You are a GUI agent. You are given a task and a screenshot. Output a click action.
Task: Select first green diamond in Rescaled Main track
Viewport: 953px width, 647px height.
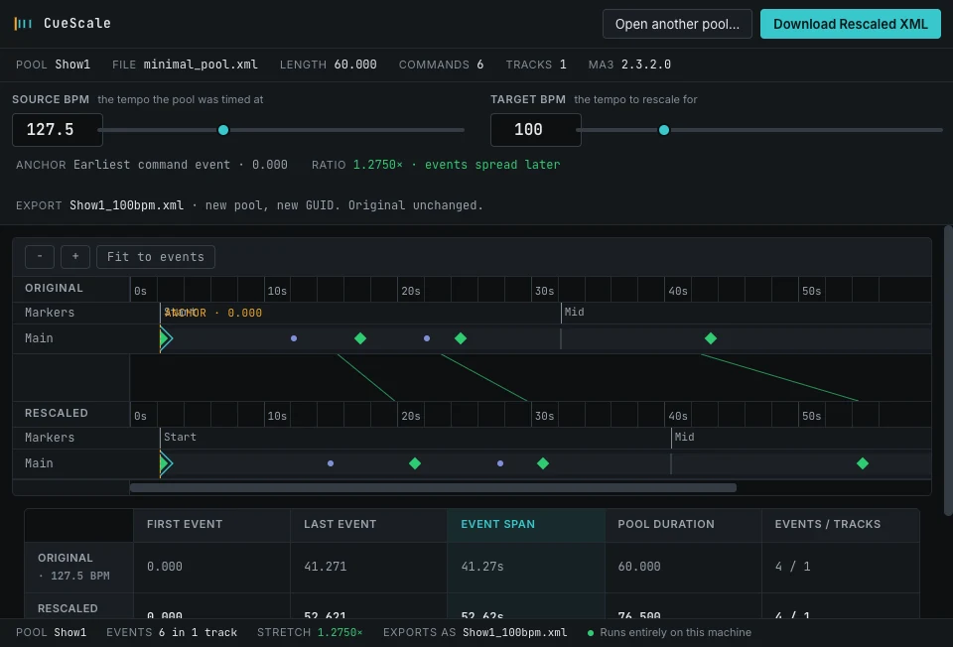pos(415,463)
